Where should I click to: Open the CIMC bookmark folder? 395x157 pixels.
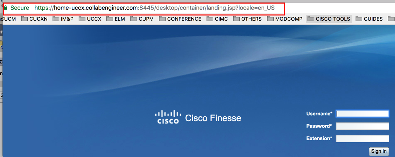pyautogui.click(x=217, y=19)
